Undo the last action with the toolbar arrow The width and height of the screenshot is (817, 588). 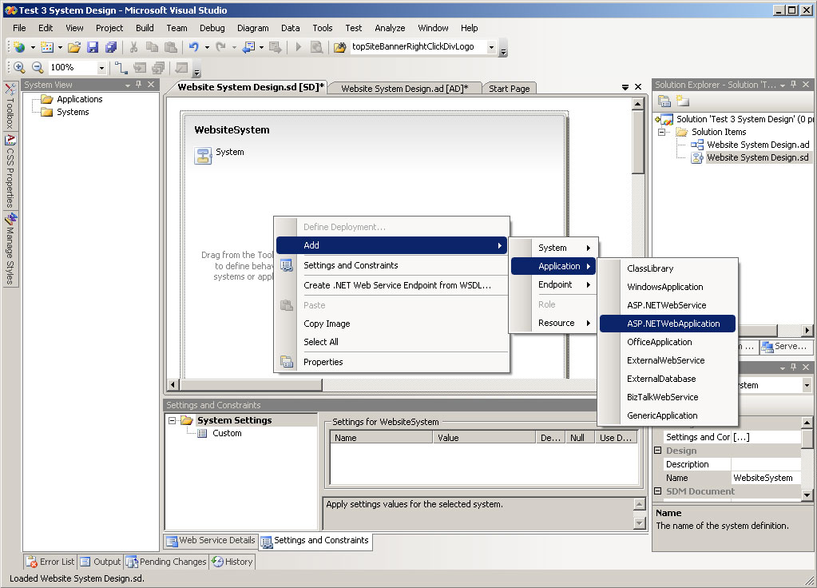pyautogui.click(x=194, y=47)
